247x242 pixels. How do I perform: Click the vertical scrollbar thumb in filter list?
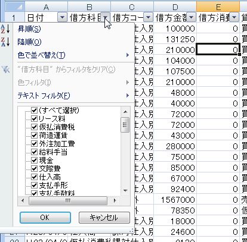click(x=125, y=125)
